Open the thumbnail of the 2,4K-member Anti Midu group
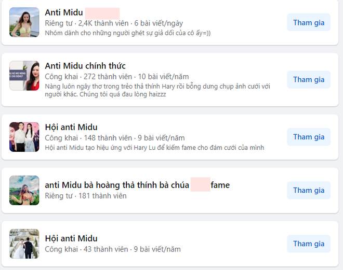343x270 pixels. coord(24,22)
